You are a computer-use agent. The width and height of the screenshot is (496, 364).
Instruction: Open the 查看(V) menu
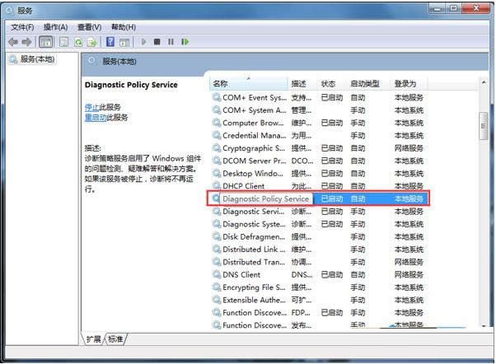(x=90, y=27)
